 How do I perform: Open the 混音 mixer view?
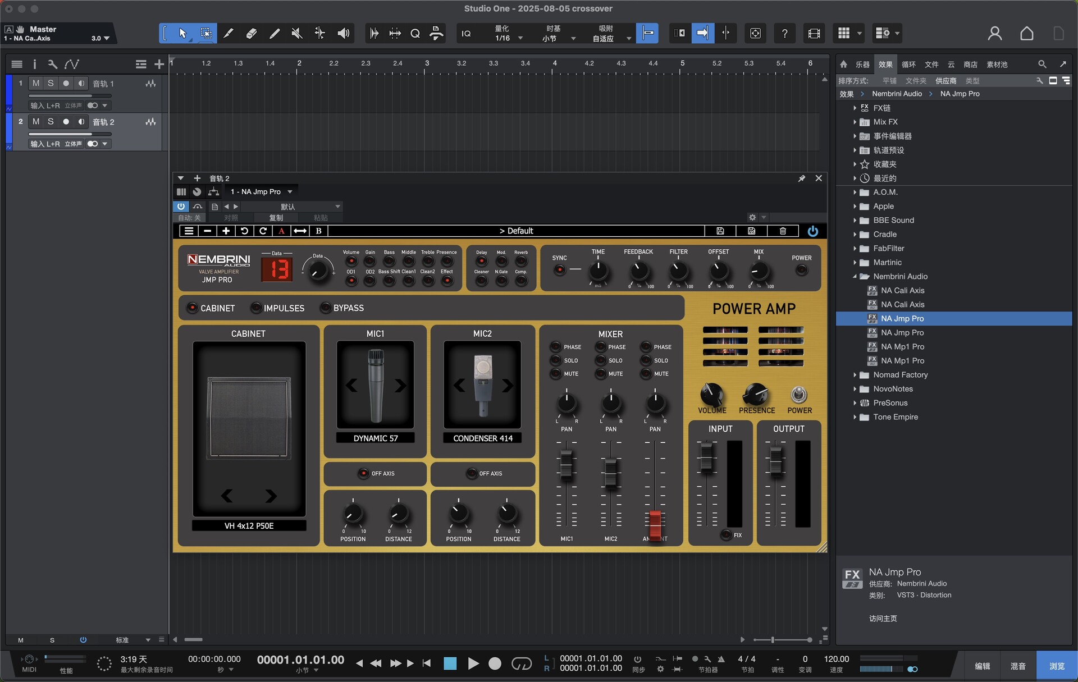point(1017,666)
